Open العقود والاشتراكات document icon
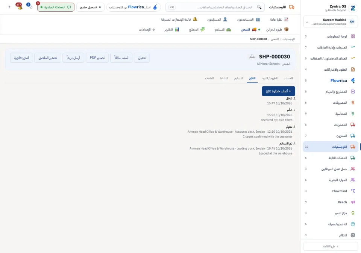Screen dimensions: 361x253 (353, 70)
